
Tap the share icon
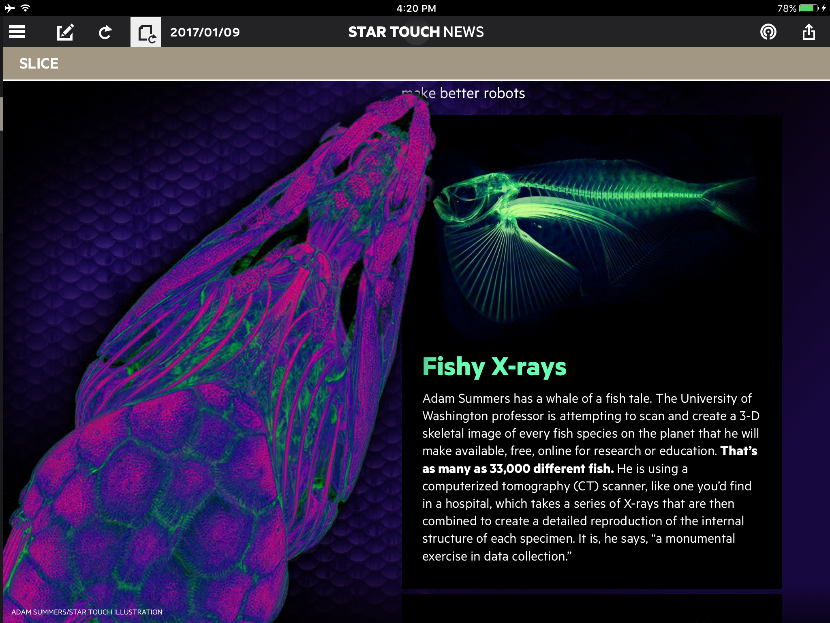pos(809,32)
